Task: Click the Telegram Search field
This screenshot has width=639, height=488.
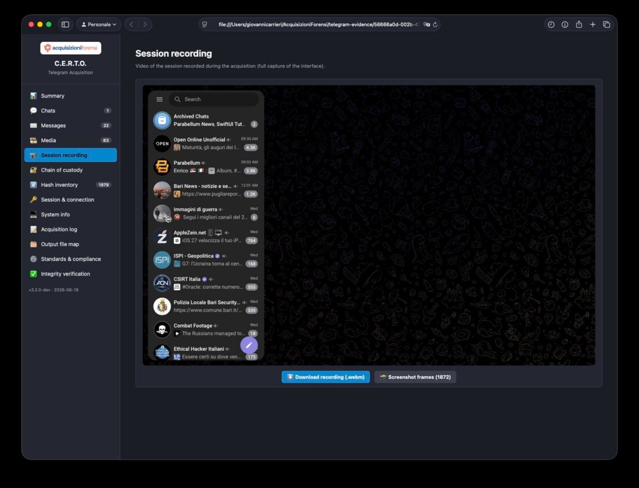Action: (215, 99)
